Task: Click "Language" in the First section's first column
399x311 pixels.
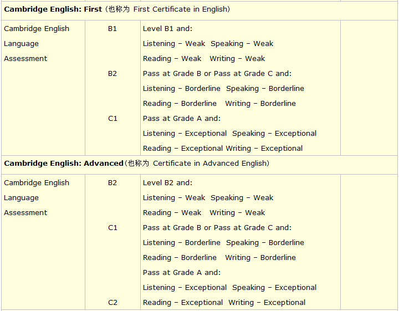Action: 21,43
